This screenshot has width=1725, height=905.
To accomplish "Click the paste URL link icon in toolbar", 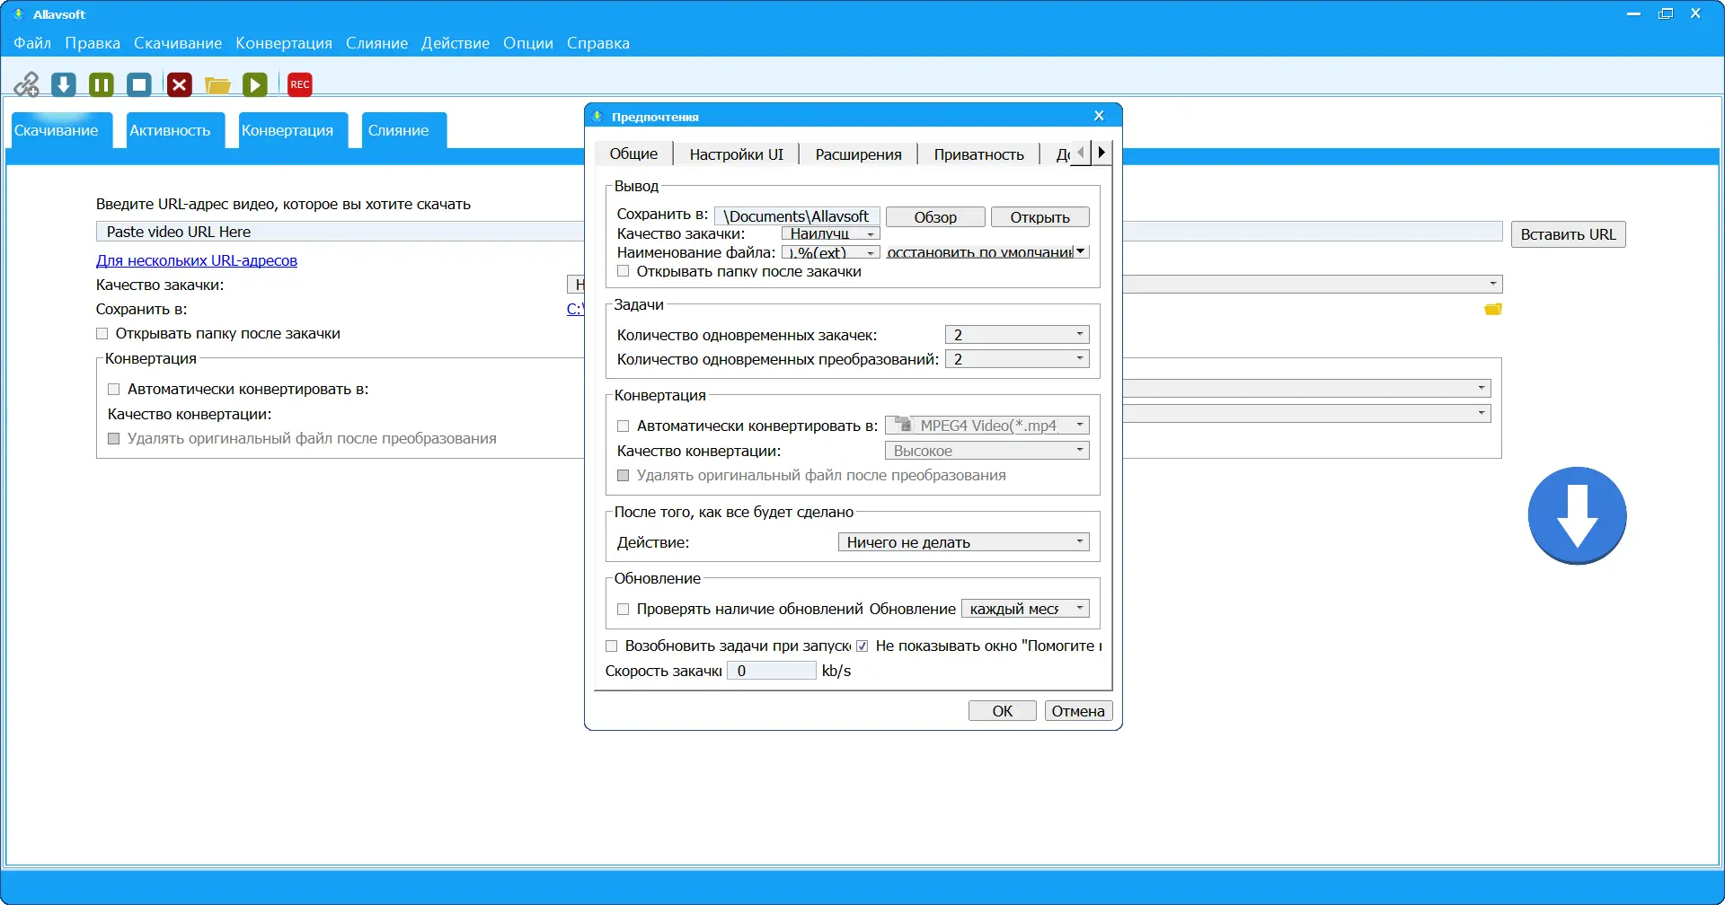I will (26, 84).
